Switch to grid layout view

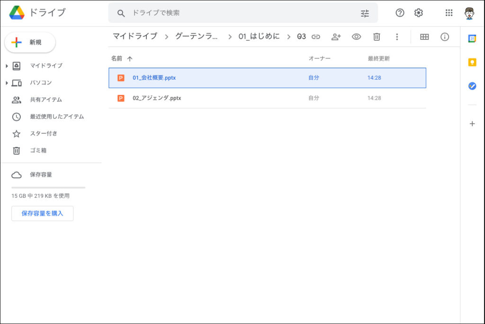[x=424, y=37]
